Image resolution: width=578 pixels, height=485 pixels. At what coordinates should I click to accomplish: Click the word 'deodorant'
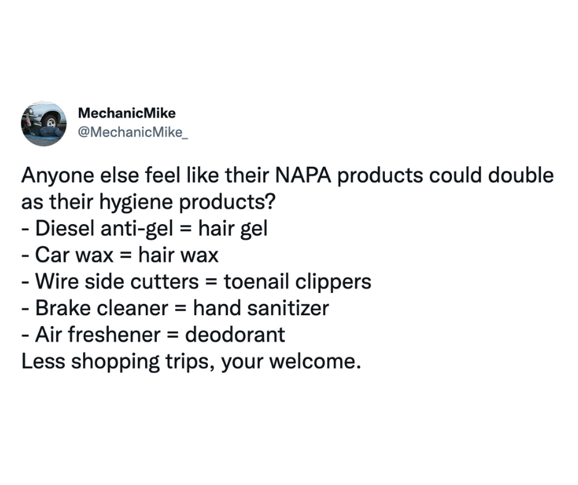pyautogui.click(x=235, y=334)
